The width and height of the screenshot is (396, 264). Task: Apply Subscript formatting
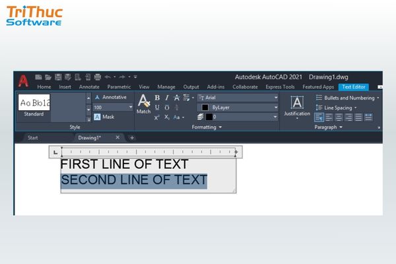tap(167, 117)
